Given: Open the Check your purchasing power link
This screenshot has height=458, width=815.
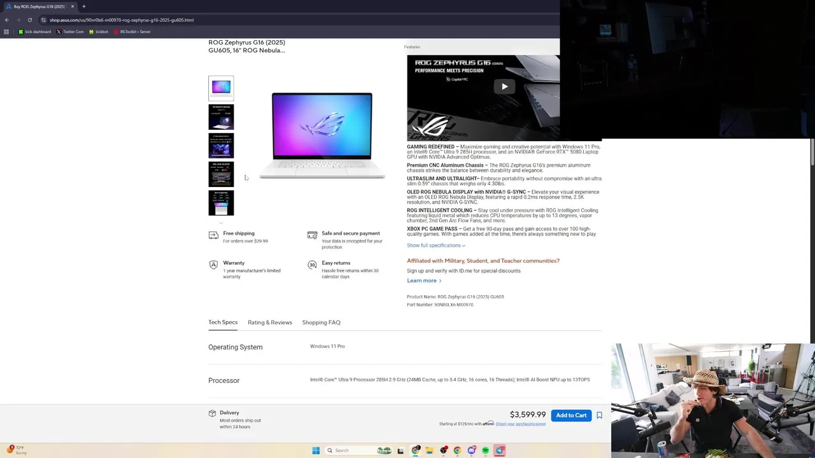Looking at the screenshot, I should (521, 424).
